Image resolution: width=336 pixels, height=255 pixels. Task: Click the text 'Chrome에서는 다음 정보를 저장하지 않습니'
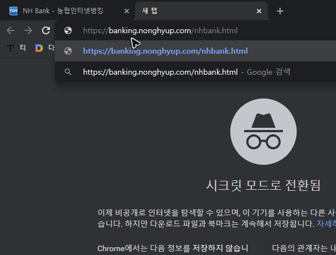pos(173,248)
